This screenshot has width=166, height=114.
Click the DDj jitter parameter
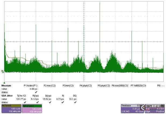click(x=75, y=96)
